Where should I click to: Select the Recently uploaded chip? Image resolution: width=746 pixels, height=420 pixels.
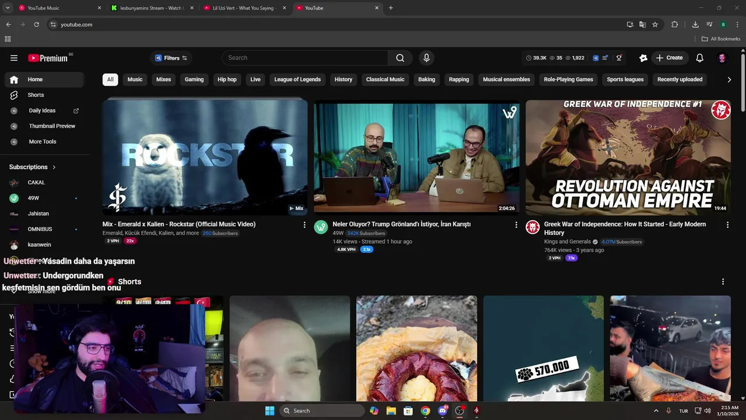(x=680, y=79)
